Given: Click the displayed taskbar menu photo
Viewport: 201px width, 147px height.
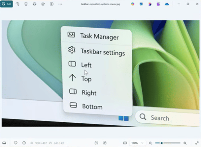Looking at the screenshot, I should point(100,73).
